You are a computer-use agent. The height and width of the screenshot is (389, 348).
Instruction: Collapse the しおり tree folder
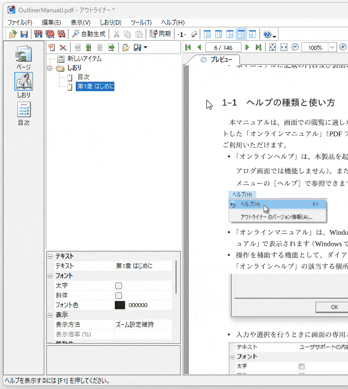click(50, 68)
